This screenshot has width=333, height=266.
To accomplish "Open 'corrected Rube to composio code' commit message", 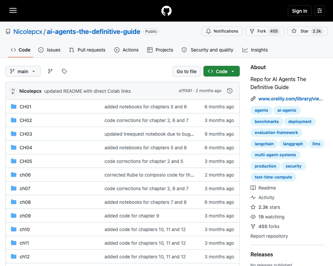I will [149, 175].
